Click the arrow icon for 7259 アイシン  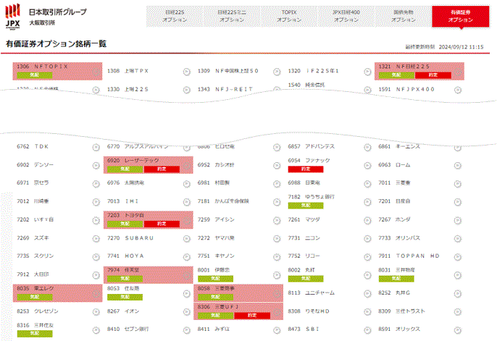277,220
